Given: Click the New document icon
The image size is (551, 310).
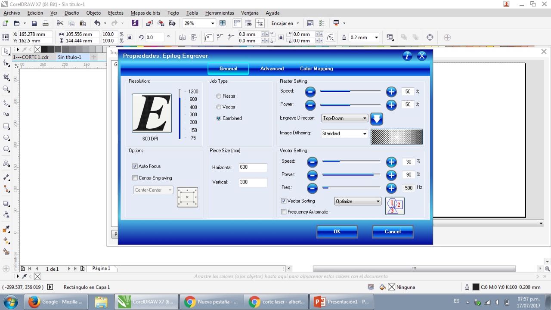Looking at the screenshot, I should [x=6, y=23].
